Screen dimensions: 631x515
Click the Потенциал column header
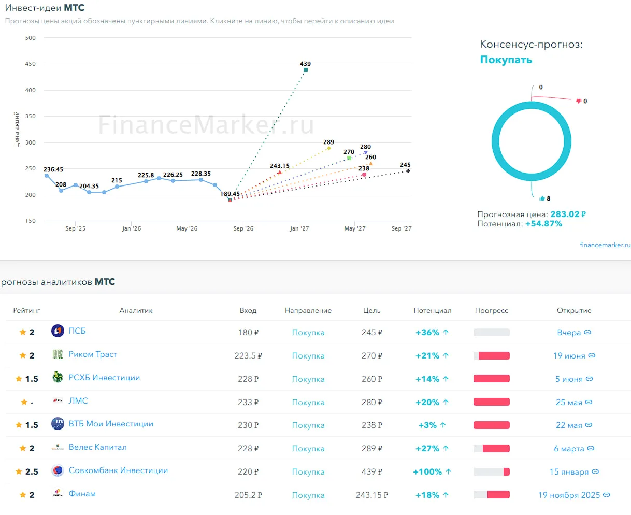coord(433,310)
